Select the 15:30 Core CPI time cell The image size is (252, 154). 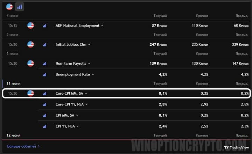tap(13, 93)
